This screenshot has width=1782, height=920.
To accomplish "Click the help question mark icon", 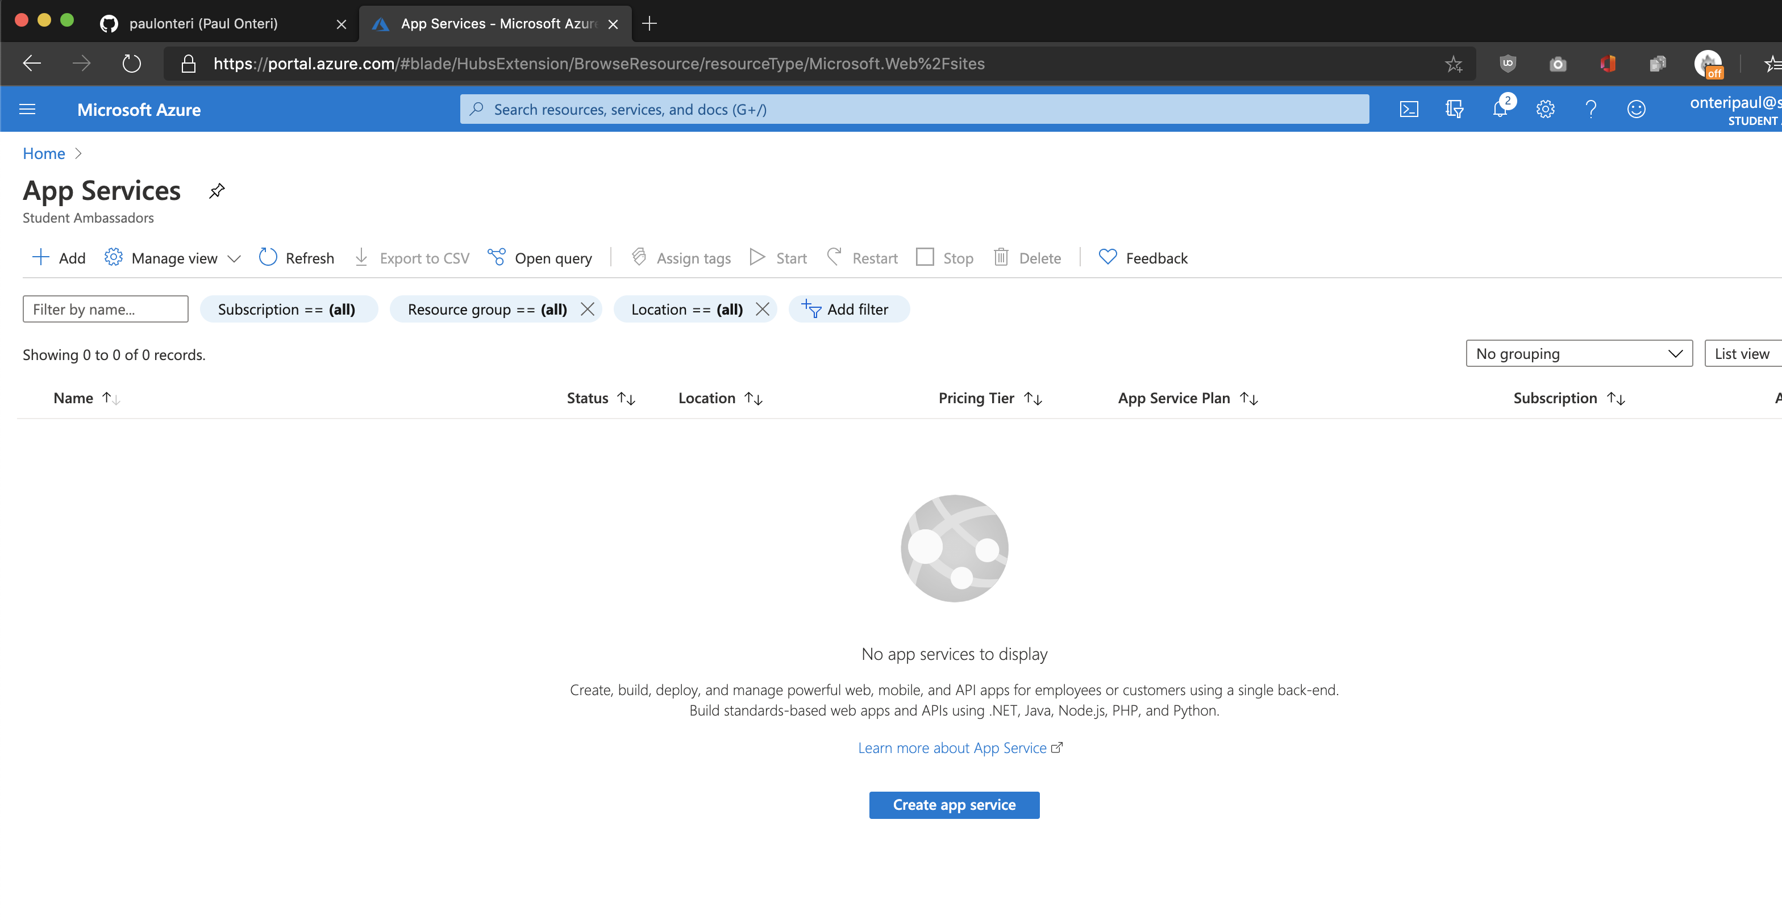I will coord(1591,109).
